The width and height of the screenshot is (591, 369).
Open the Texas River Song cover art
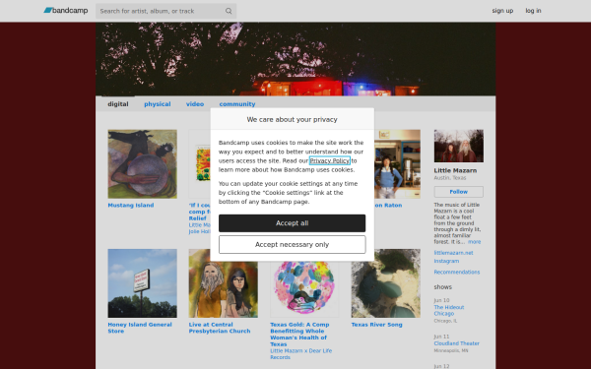coord(385,283)
